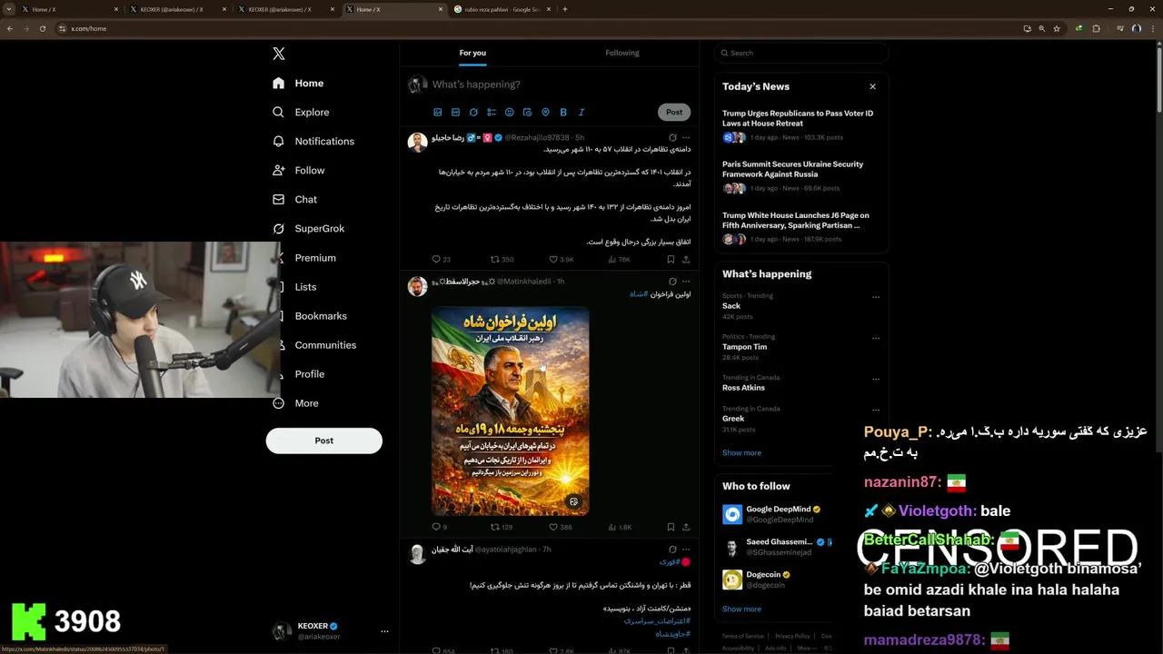Open news about Trump Voter ID Laws

click(800, 125)
